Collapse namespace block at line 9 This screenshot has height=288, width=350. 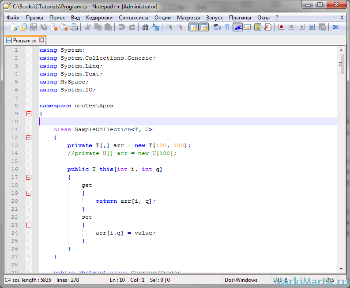coord(29,114)
